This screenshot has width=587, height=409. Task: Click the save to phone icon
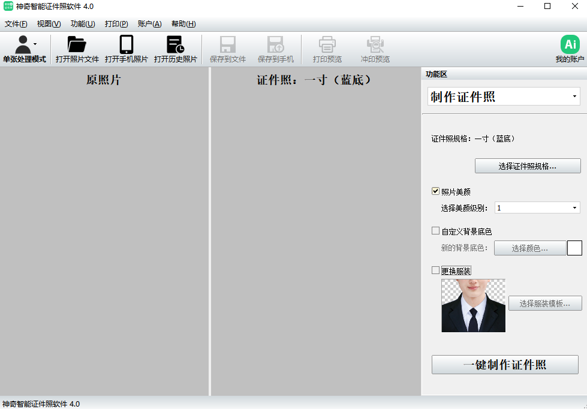point(276,45)
